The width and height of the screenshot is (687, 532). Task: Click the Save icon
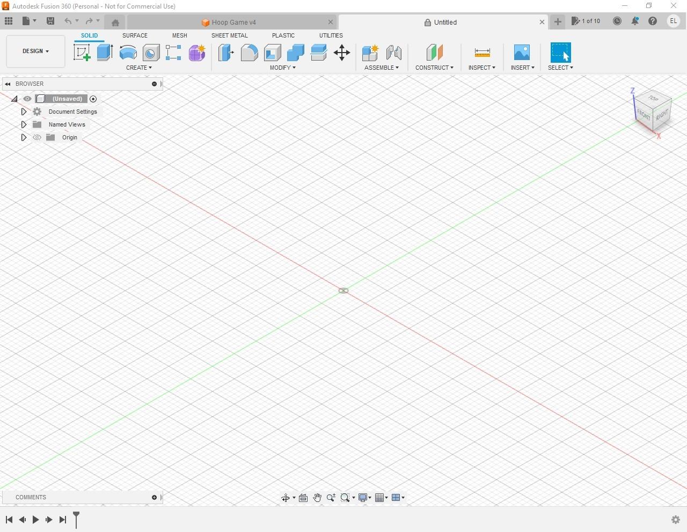click(50, 21)
